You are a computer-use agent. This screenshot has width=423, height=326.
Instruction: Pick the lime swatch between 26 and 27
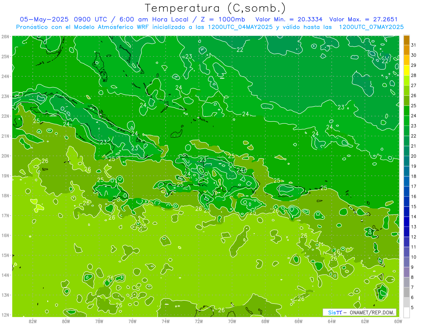(x=406, y=90)
